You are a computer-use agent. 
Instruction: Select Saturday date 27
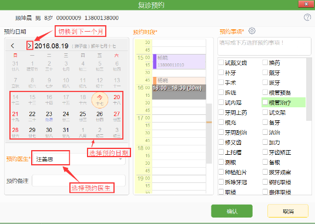pos(117,116)
